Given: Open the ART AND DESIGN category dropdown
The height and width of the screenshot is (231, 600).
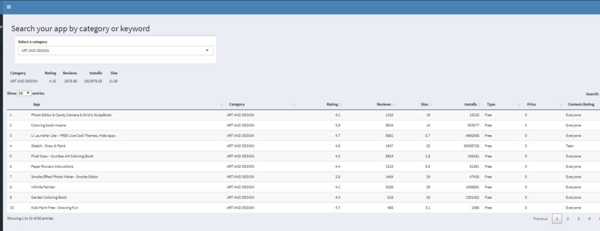Looking at the screenshot, I should click(x=115, y=50).
